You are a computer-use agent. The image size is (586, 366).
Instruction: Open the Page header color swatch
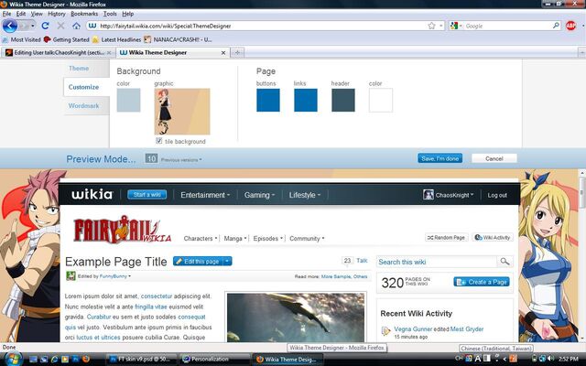click(x=343, y=100)
